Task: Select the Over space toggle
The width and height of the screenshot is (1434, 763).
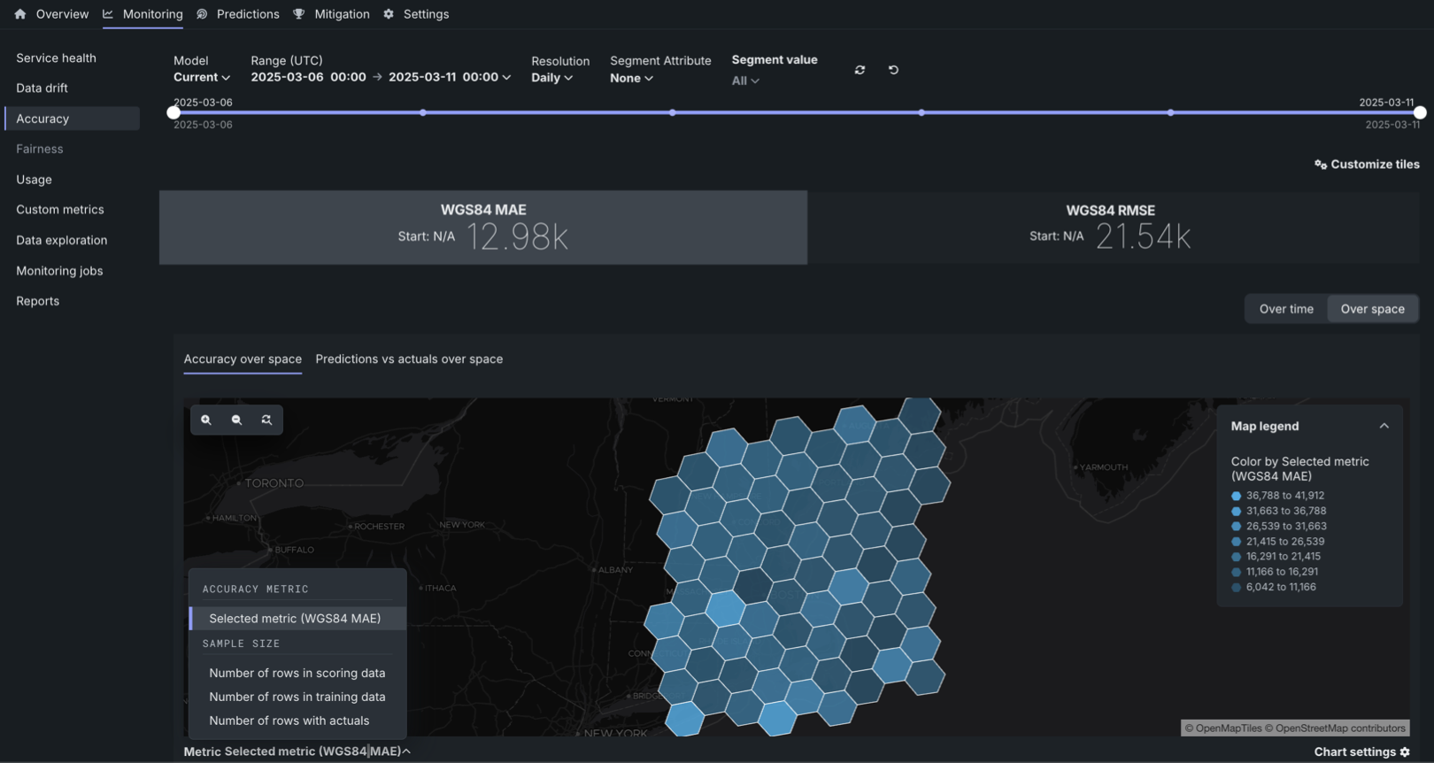Action: tap(1372, 309)
